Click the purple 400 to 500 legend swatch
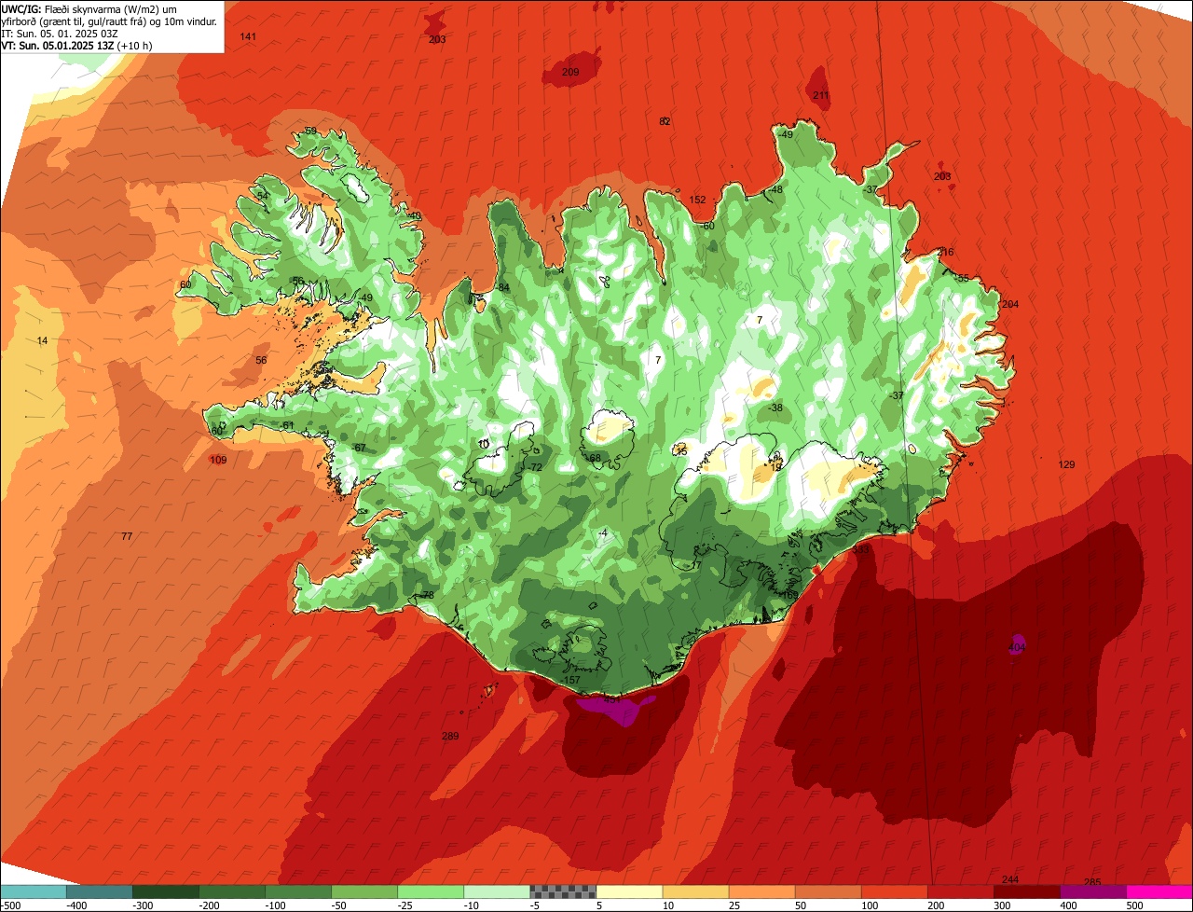Screen dimensions: 1193x912 click(x=1093, y=891)
